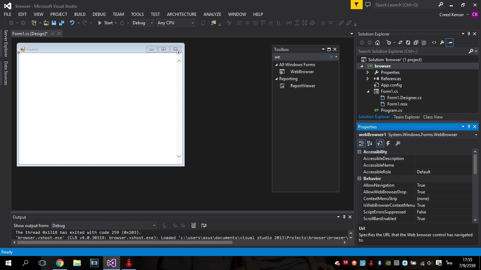This screenshot has width=481, height=270.
Task: Open Task View on the taskbar
Action: (42, 263)
